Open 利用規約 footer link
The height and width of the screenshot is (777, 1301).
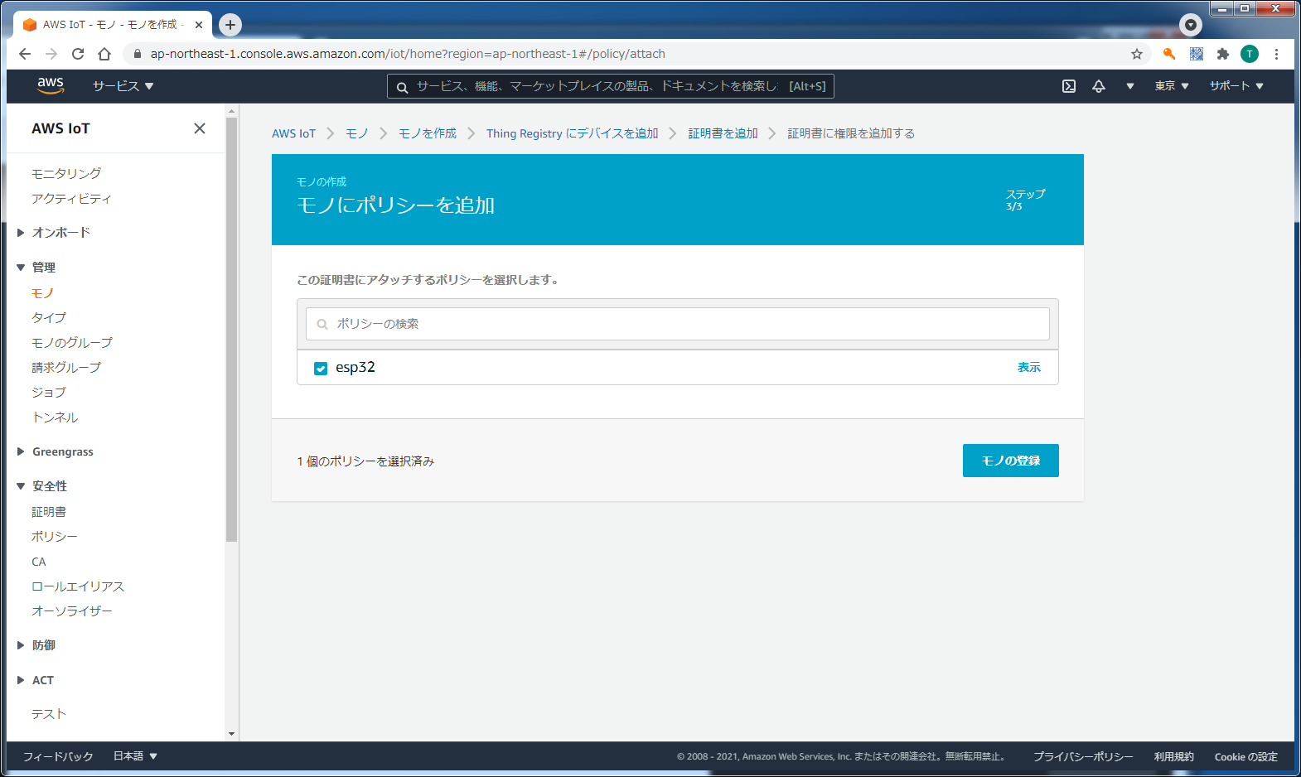pyautogui.click(x=1174, y=756)
